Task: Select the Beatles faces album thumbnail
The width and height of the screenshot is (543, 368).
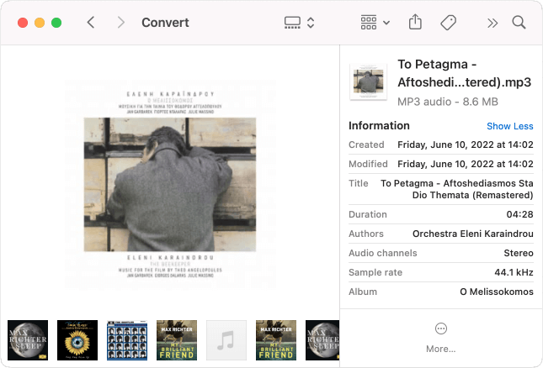Action: point(127,340)
